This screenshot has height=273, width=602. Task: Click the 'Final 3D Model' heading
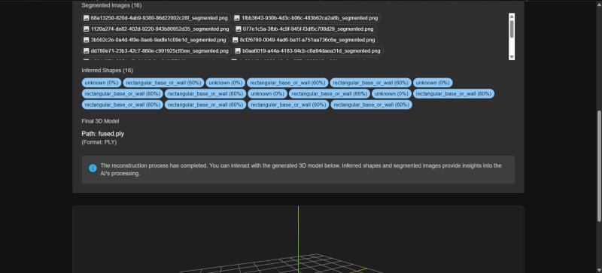(100, 121)
